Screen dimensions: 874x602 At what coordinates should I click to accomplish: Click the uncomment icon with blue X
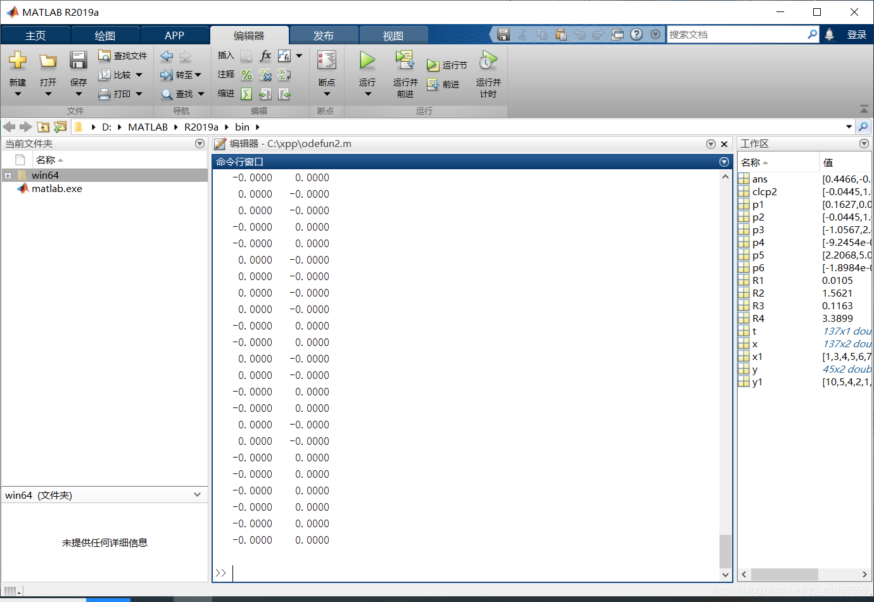265,75
